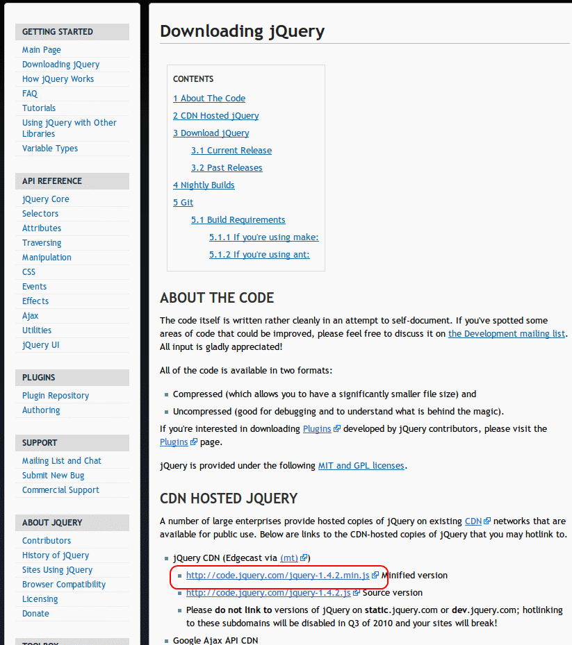This screenshot has width=572, height=645.
Task: Click the 'API REFERENCE' sidebar header
Action: pos(72,181)
